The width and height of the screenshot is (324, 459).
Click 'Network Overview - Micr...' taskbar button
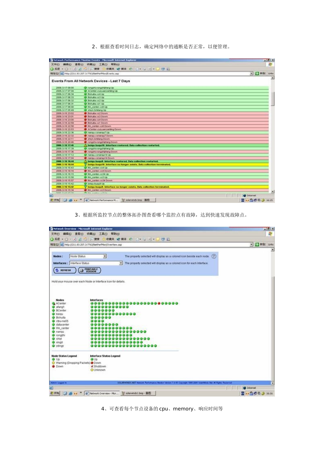[x=102, y=393]
